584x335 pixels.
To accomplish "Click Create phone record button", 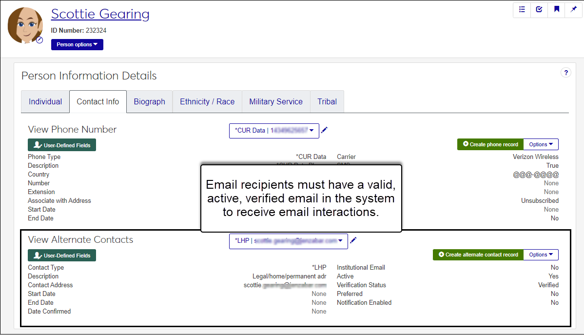I will coord(490,144).
